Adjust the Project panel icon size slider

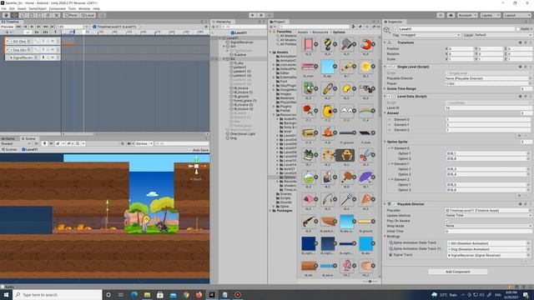click(370, 282)
